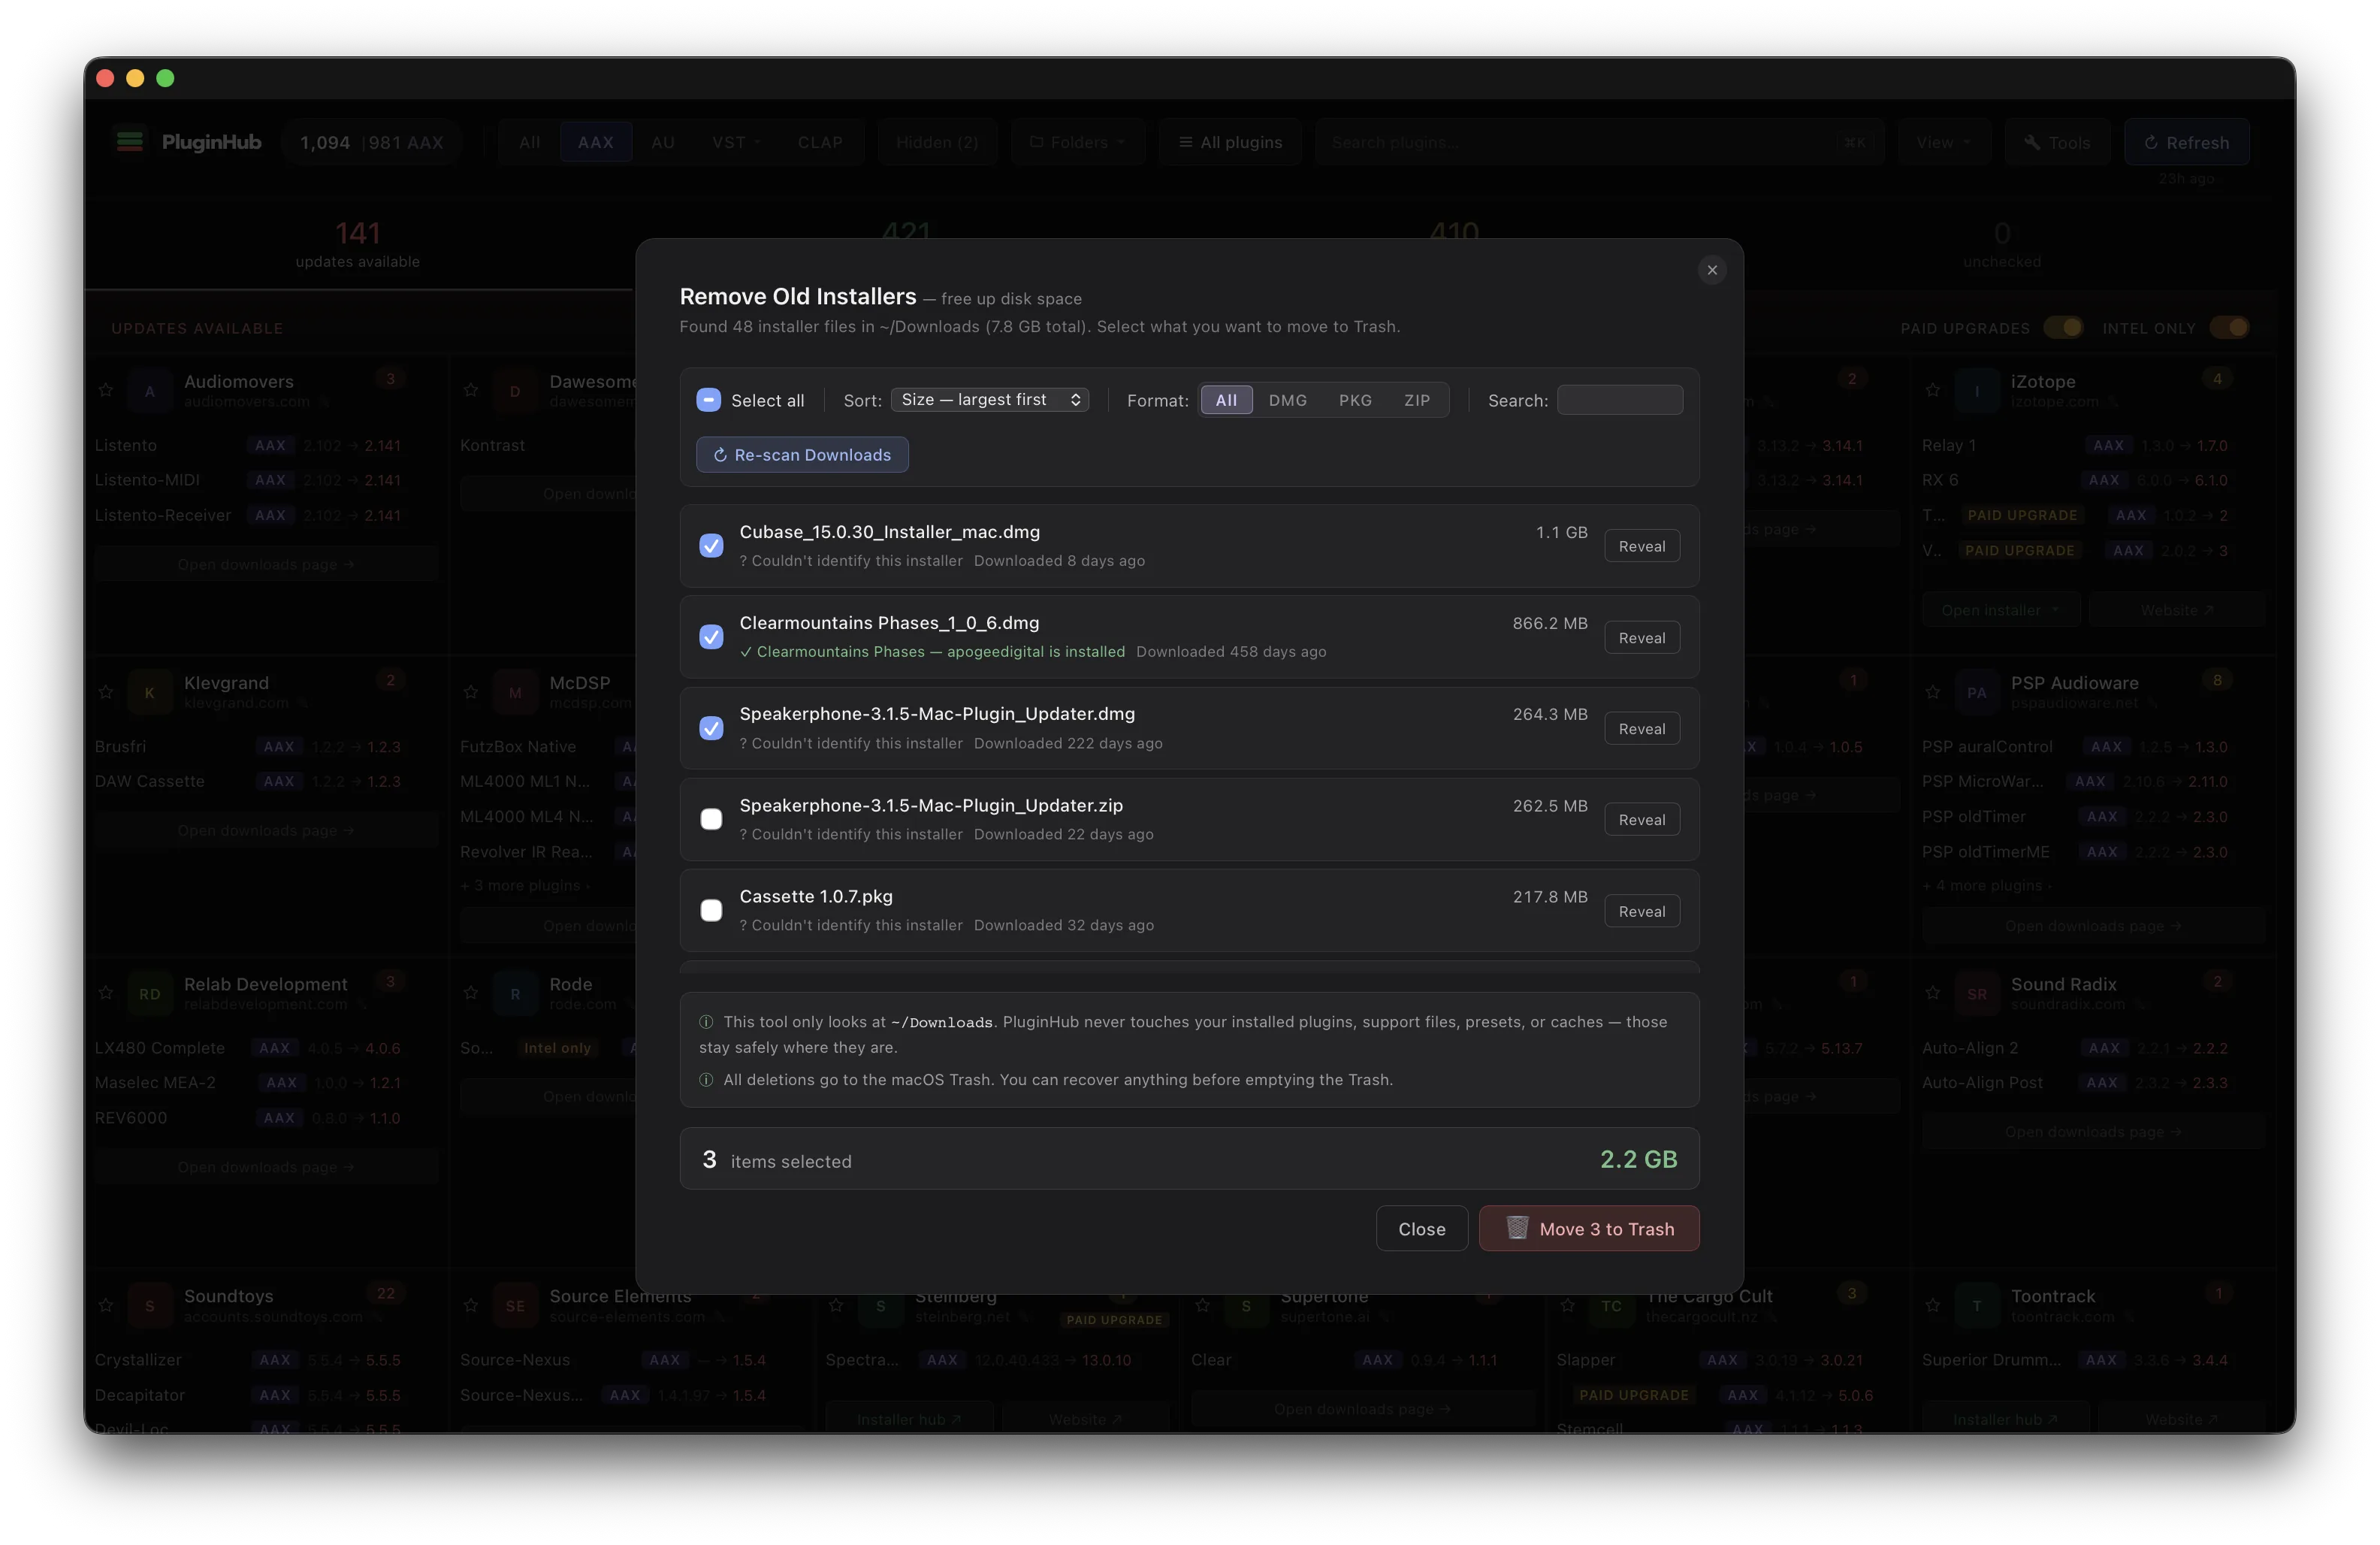Click the PluginHub logo icon
The height and width of the screenshot is (1545, 2380).
pyautogui.click(x=130, y=142)
